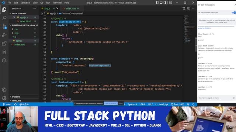Click the compare changes icon in editor toolbar
Image resolution: width=236 pixels, height=132 pixels.
tap(184, 8)
